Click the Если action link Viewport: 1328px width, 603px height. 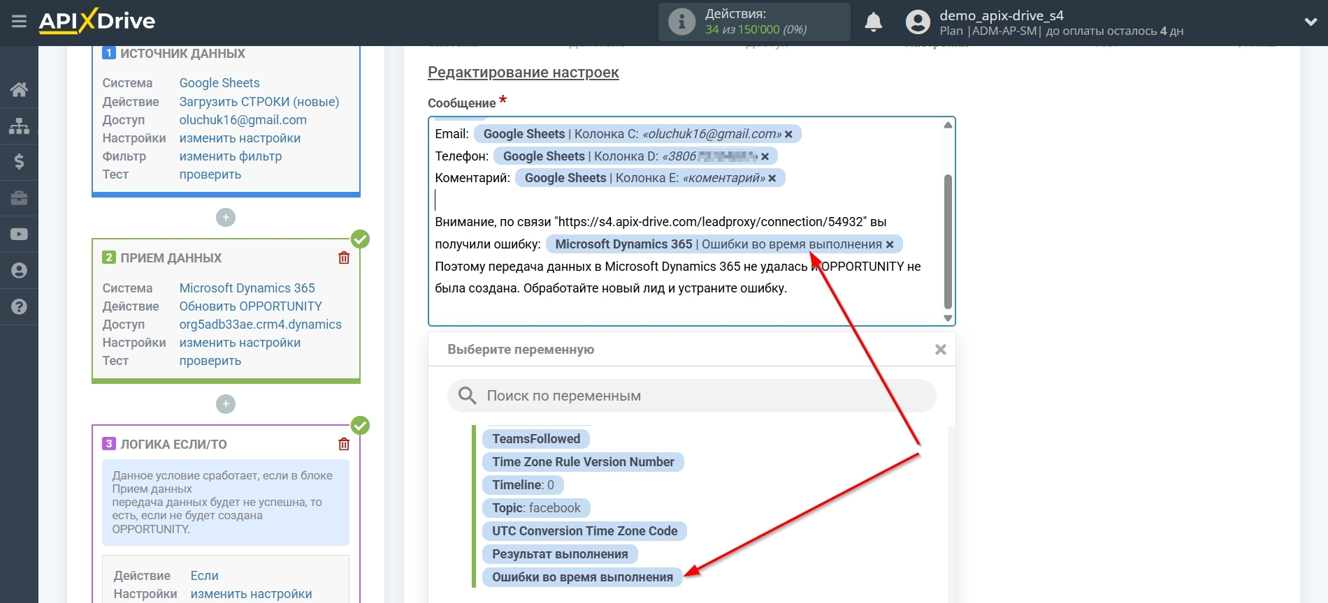point(205,576)
